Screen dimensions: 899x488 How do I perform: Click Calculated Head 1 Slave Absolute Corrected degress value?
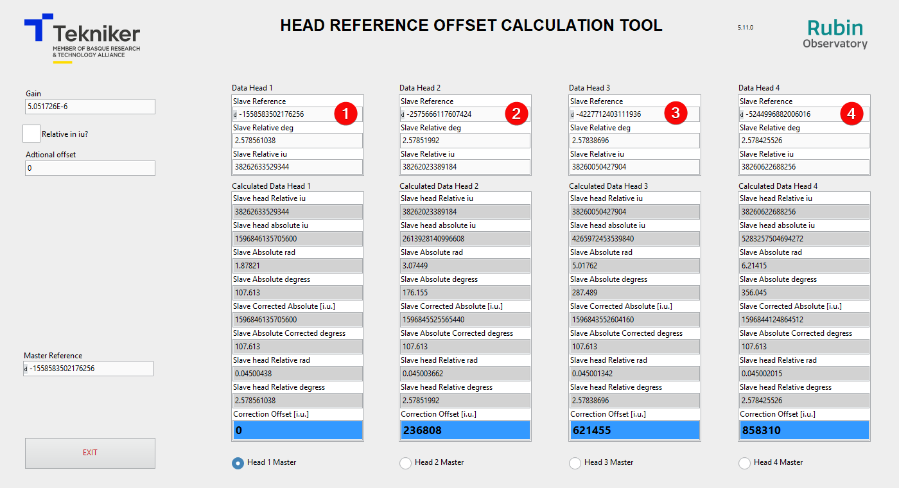[x=298, y=347]
